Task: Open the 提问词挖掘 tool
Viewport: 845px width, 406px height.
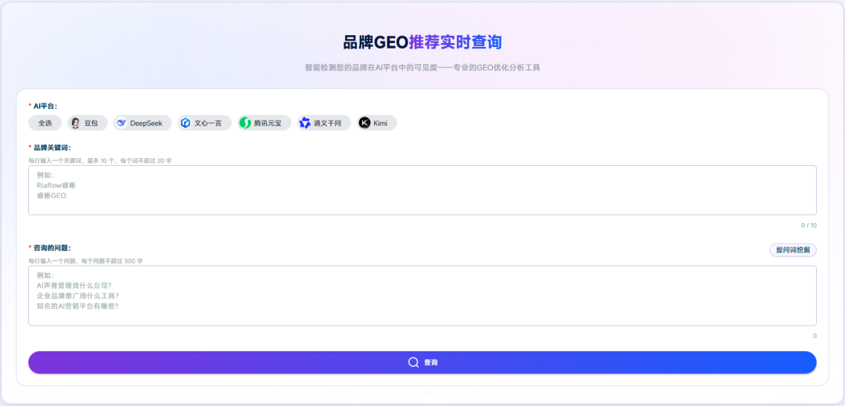Action: click(x=793, y=250)
